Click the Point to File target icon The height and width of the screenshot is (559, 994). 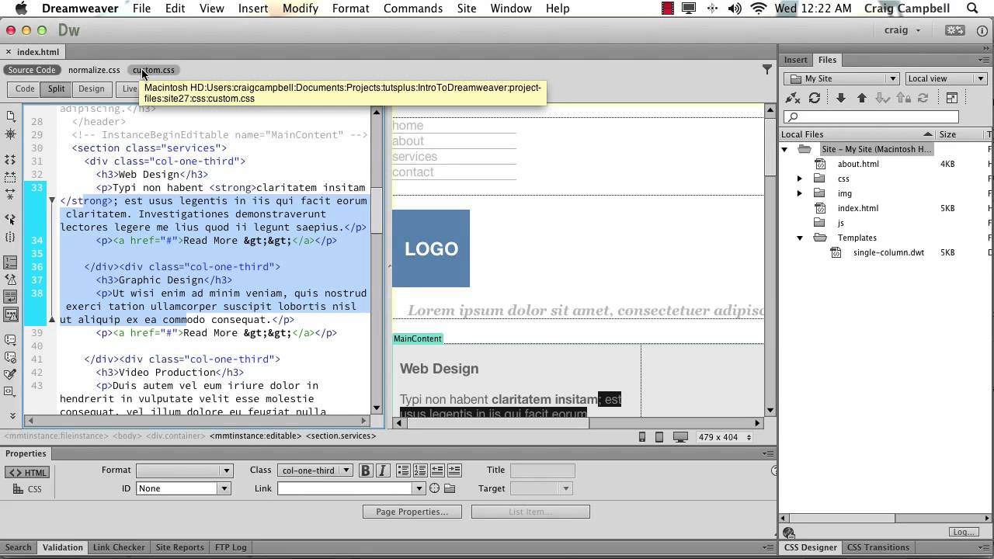coord(435,488)
